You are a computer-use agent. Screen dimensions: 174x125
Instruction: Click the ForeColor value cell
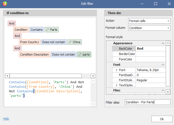151,59
